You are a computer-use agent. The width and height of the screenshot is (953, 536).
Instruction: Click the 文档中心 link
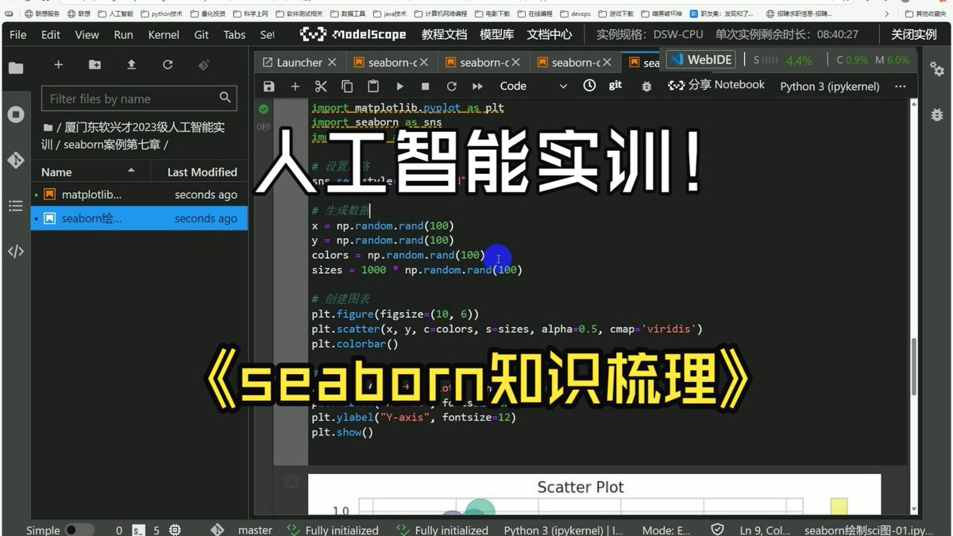click(550, 34)
